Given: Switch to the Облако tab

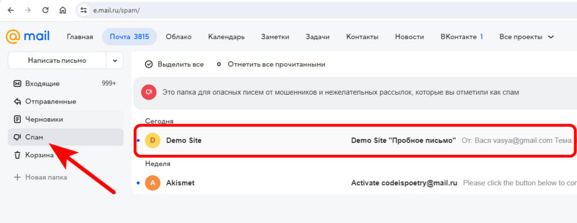Looking at the screenshot, I should 179,37.
